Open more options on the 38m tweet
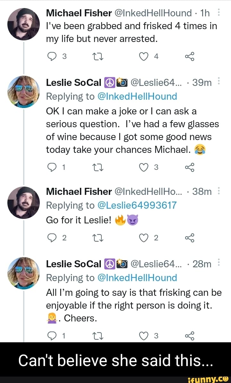 pyautogui.click(x=218, y=191)
